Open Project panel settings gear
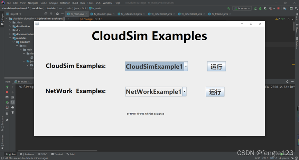Image resolution: width=299 pixels, height=160 pixels. [57, 14]
